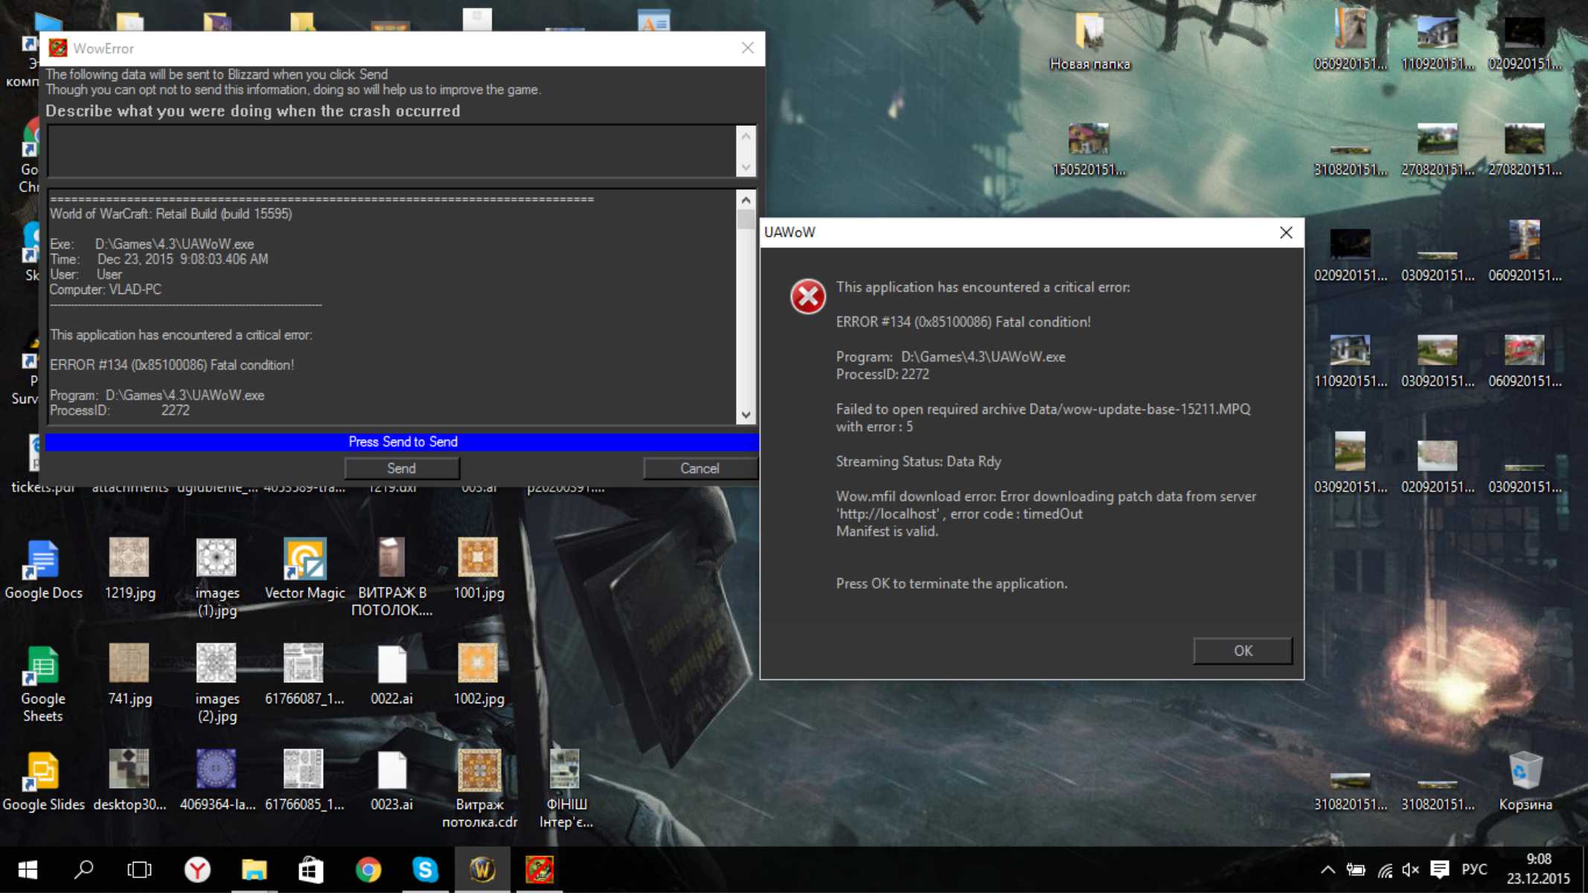This screenshot has height=893, width=1588.
Task: Select the 61766087_1... desktop file
Action: pyautogui.click(x=304, y=676)
